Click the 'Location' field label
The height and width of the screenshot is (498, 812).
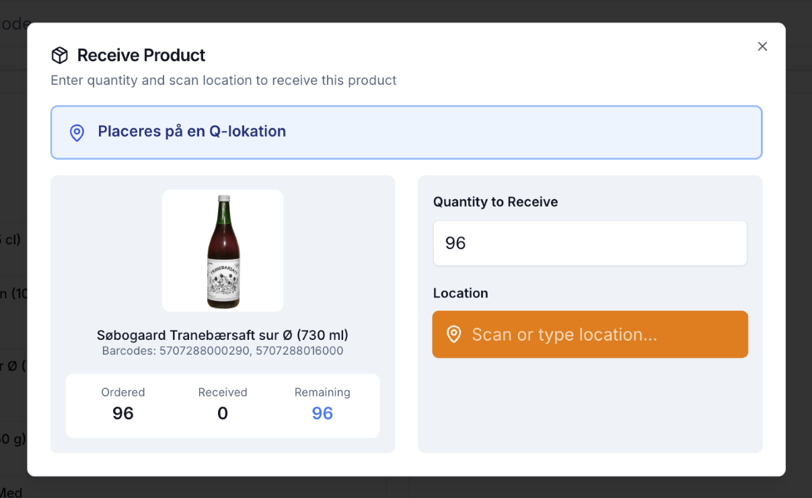[460, 293]
